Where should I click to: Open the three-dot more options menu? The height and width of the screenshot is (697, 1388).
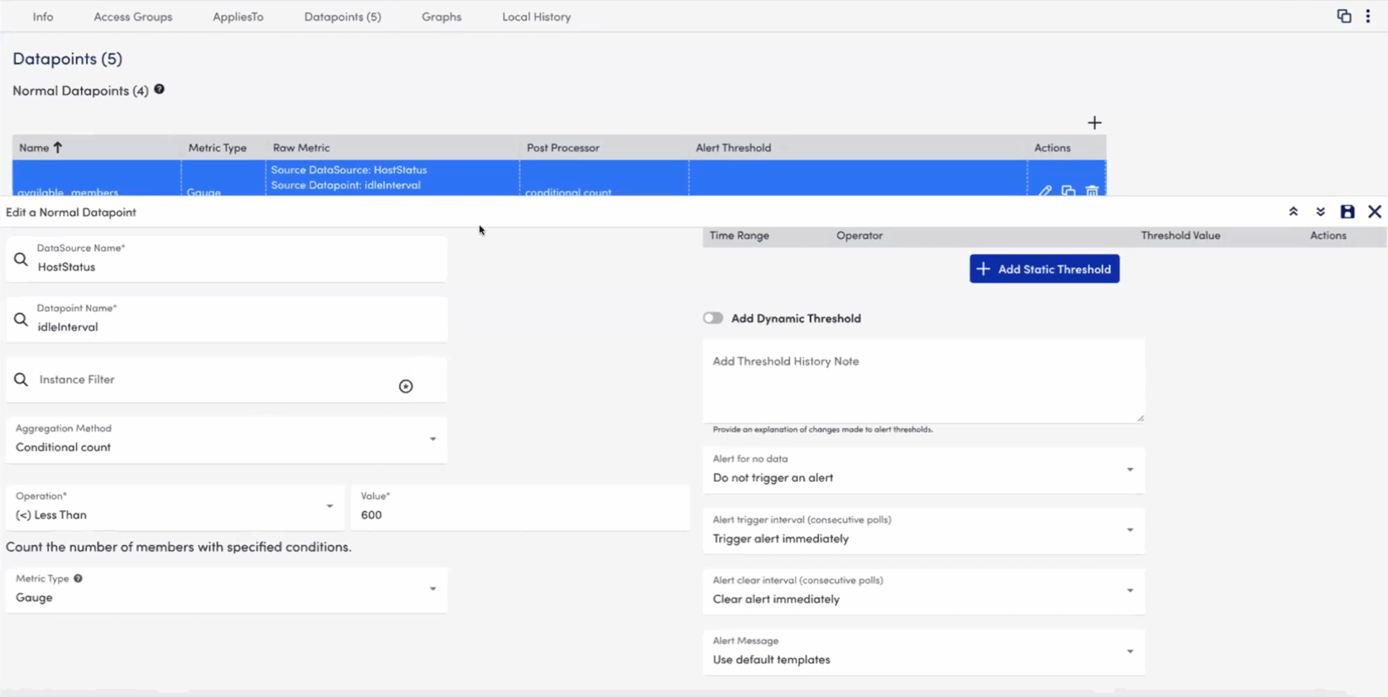[1368, 16]
